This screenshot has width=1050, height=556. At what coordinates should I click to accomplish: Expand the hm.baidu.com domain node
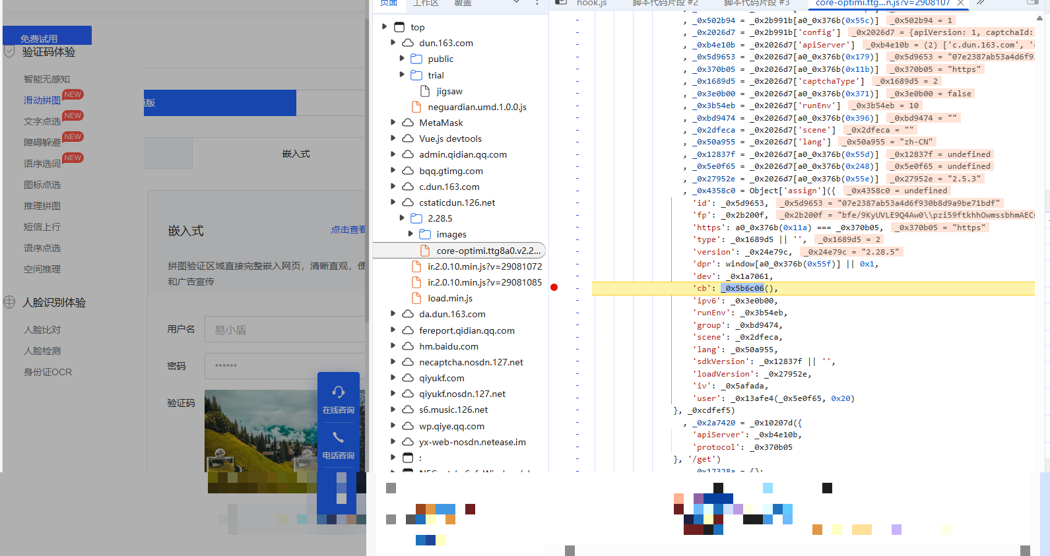(393, 346)
